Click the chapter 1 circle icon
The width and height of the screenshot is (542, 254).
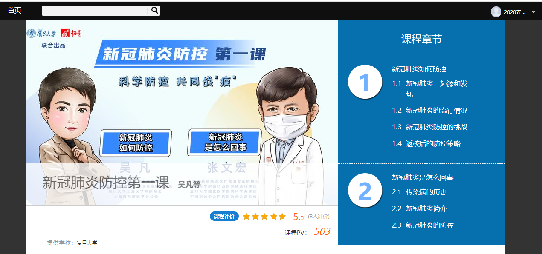pos(365,82)
